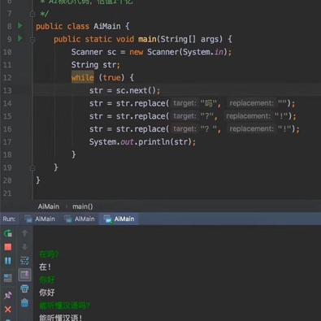
Task: Select the active third AiMain run tab
Action: pos(119,219)
